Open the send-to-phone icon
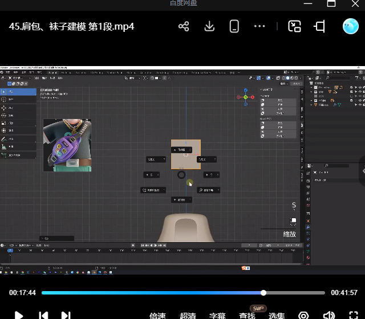Screen dimensions: 365x319 click(x=234, y=26)
